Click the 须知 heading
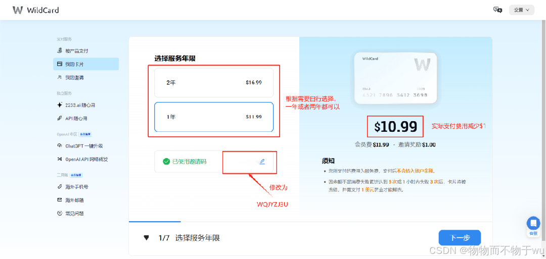Screen dimensions: 546x259 coord(328,161)
